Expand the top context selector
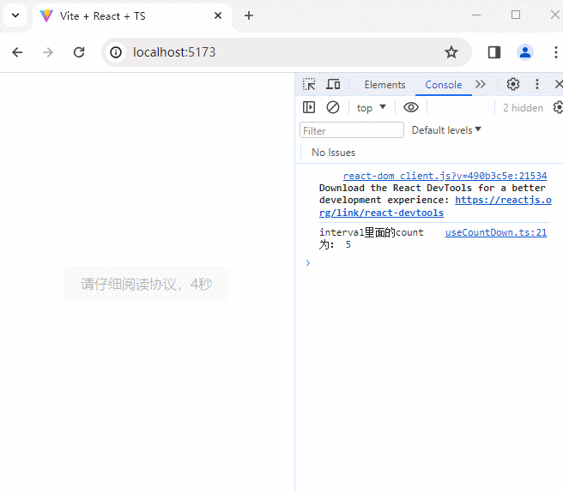 pyautogui.click(x=372, y=108)
